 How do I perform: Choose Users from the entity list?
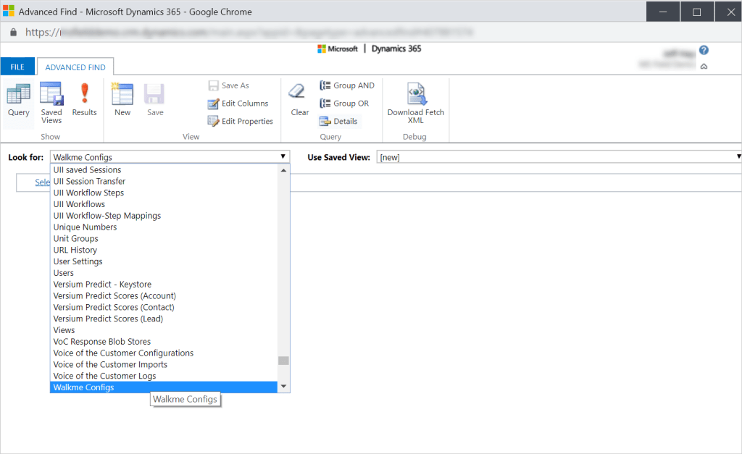[64, 273]
